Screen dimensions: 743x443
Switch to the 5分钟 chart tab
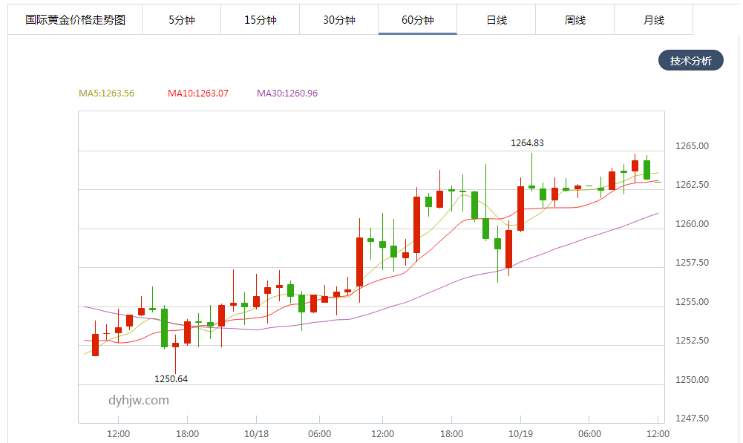181,20
